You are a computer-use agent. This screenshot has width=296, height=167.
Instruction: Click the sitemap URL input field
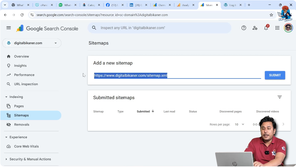[178, 75]
